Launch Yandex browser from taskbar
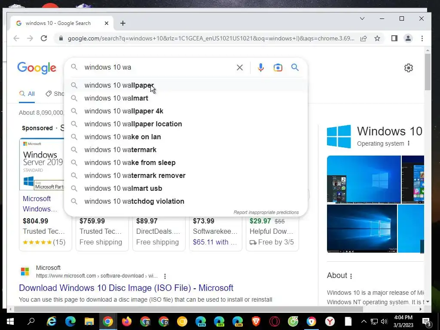Viewport: 440px width, 330px height. tap(330, 321)
